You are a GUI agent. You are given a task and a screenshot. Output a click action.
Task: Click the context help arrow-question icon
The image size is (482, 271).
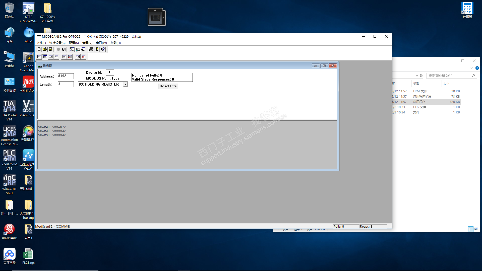click(103, 49)
